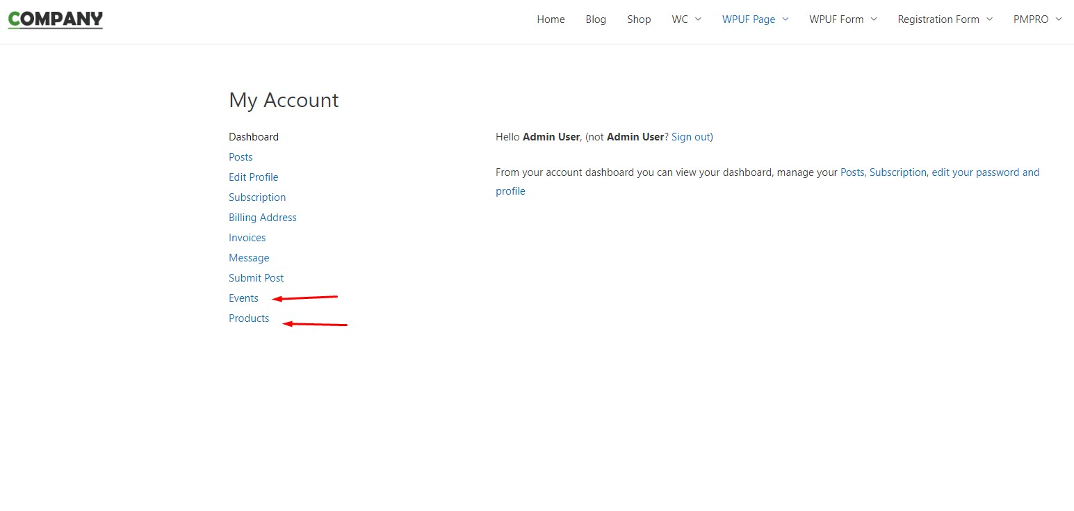Expand the PMPRO dropdown chevron
Screen dimensions: 1074x511
point(1059,19)
